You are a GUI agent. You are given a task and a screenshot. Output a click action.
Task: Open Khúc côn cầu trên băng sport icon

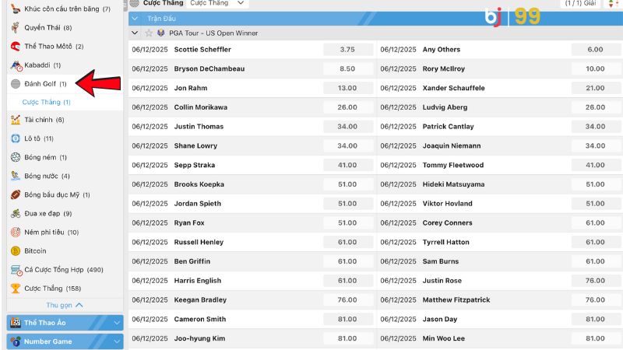click(x=16, y=9)
